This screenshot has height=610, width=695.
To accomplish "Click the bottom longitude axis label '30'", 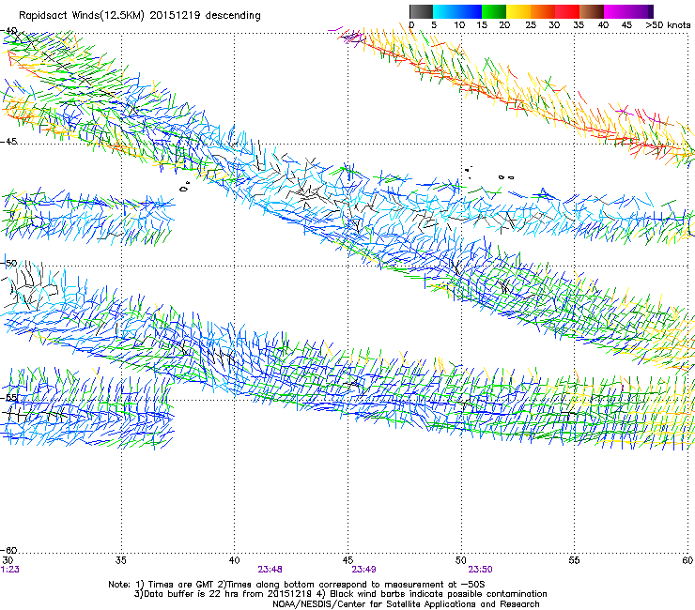I will point(8,560).
